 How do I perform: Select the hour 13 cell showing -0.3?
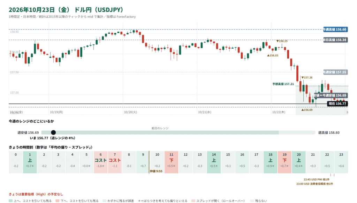(x=200, y=162)
